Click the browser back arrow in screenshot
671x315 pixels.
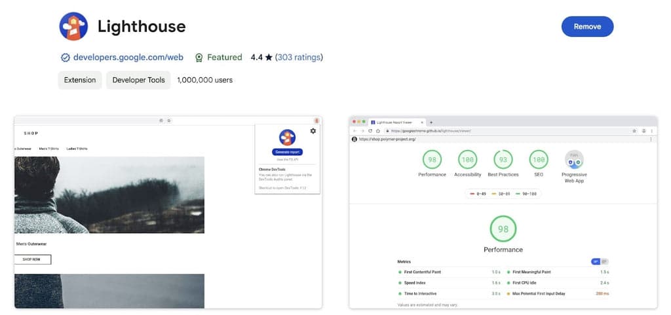[355, 131]
